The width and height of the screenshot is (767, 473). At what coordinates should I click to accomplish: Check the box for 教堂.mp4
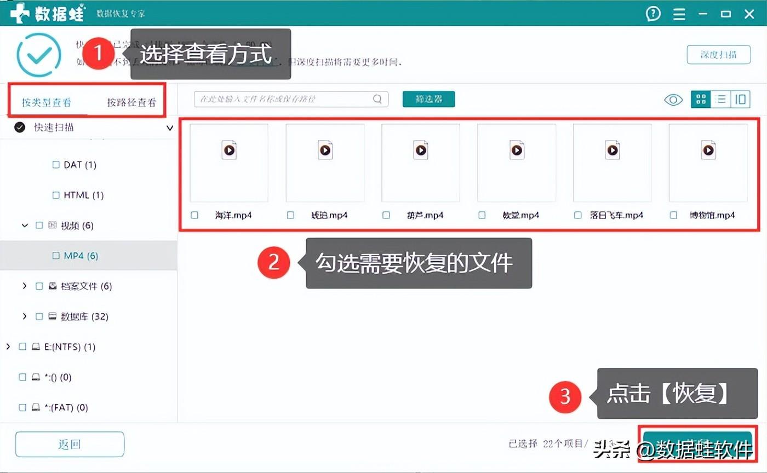[x=482, y=215]
